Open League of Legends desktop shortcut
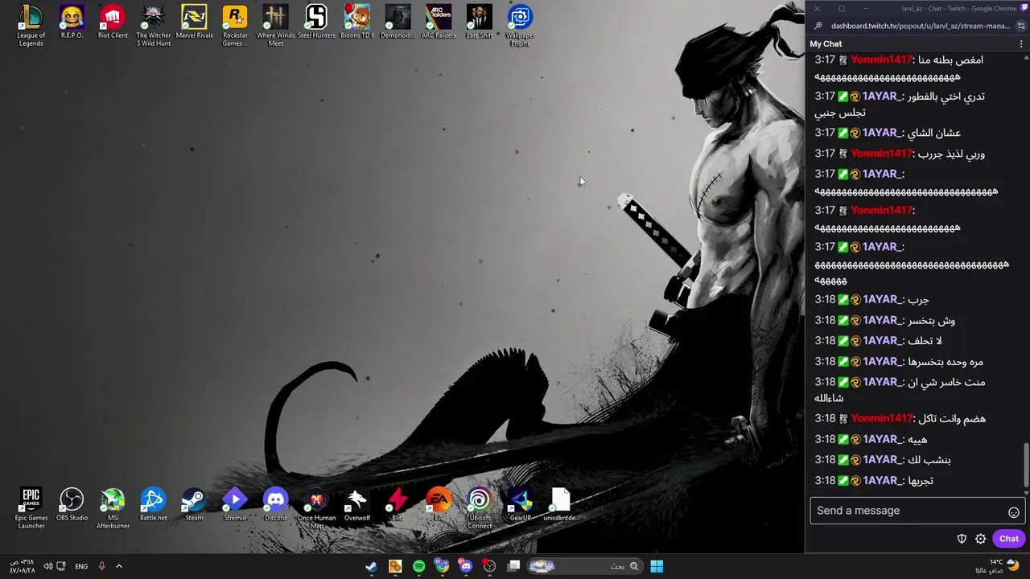Viewport: 1030px width, 579px height. pyautogui.click(x=31, y=26)
